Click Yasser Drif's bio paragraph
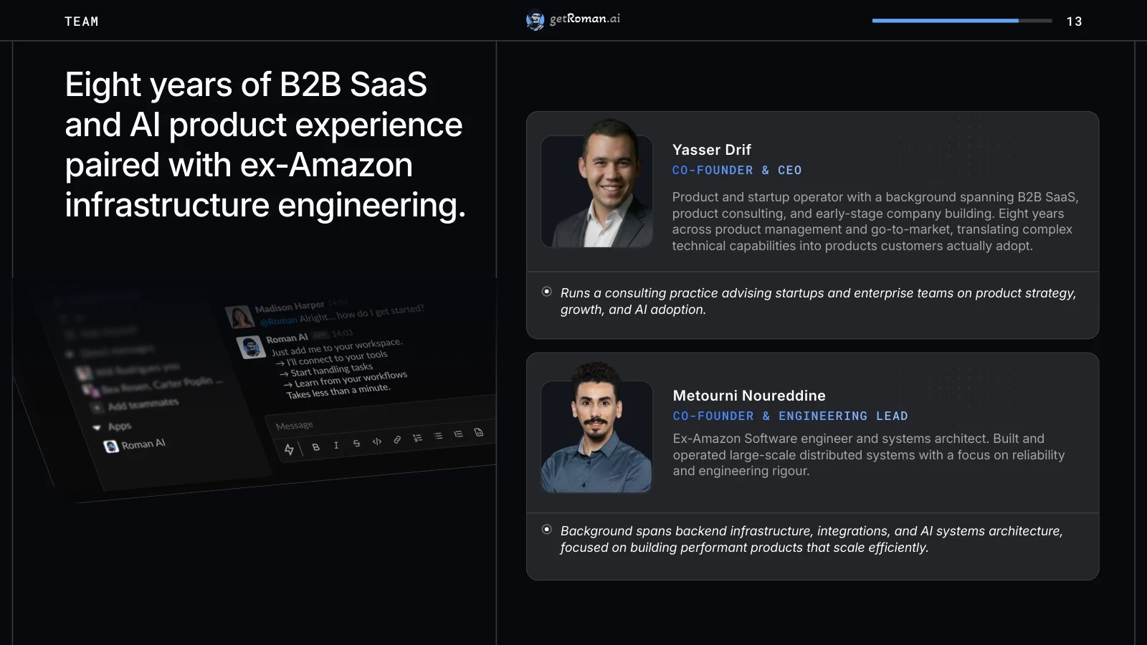The image size is (1147, 645). pyautogui.click(x=875, y=221)
